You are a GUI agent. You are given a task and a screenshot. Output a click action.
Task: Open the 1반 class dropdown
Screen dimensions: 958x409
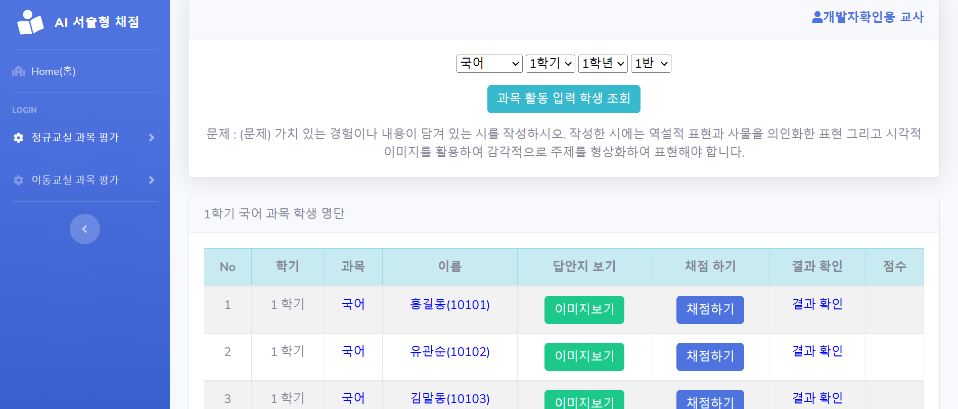coord(651,64)
